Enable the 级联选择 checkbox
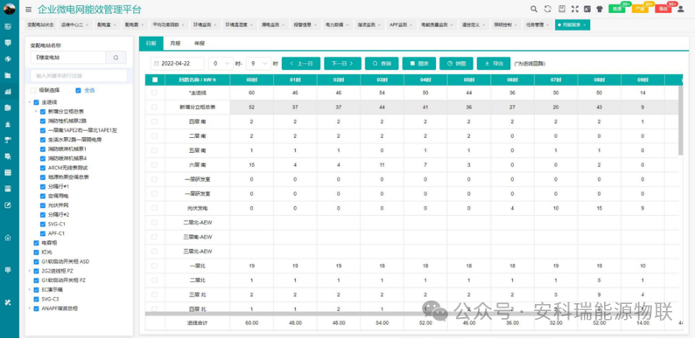The width and height of the screenshot is (695, 339). (x=32, y=90)
